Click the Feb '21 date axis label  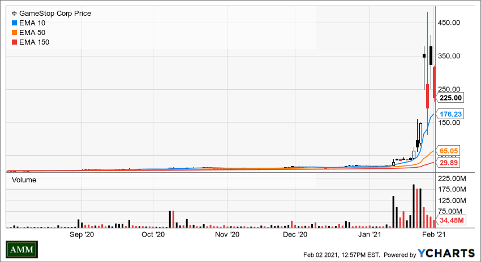[433, 234]
